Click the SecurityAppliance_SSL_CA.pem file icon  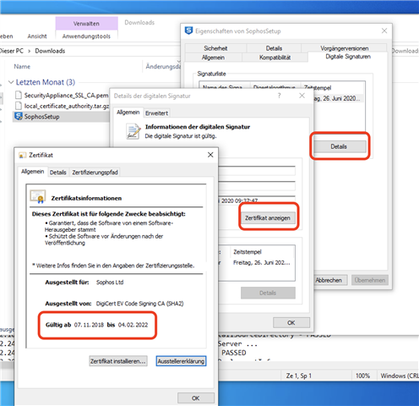coord(19,95)
